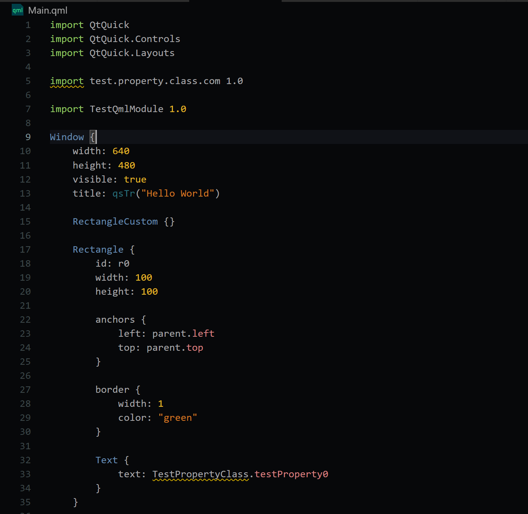Viewport: 528px width, 514px height.
Task: Click the value 480 on height line
Action: (x=127, y=166)
